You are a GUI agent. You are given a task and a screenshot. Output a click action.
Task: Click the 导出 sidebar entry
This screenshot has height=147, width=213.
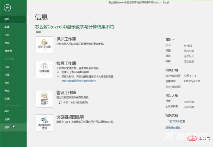[x=7, y=83]
